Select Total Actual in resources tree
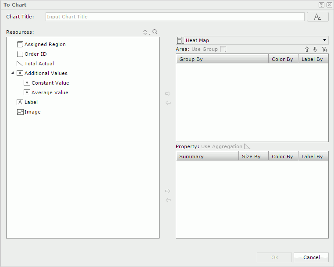 (x=39, y=64)
